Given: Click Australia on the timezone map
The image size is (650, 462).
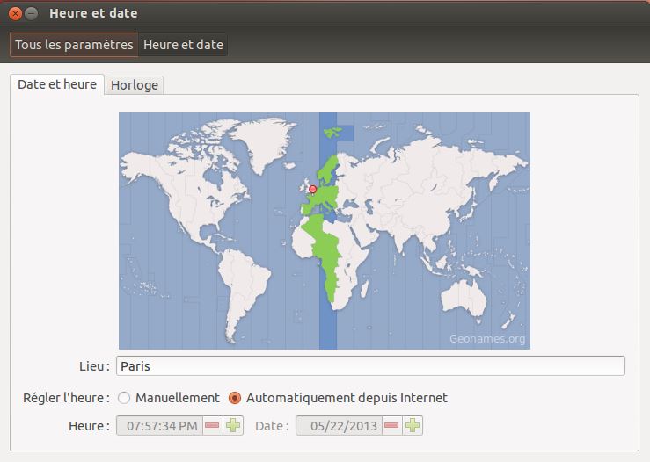Looking at the screenshot, I should coord(464,299).
